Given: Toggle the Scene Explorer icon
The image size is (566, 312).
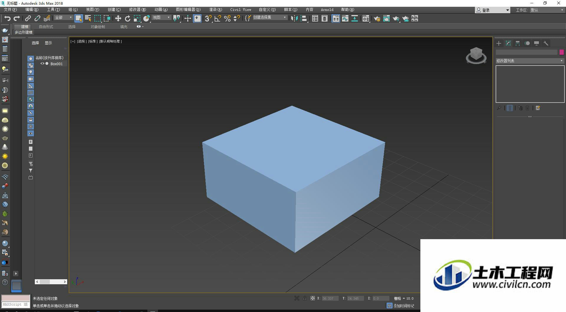Looking at the screenshot, I should [x=315, y=19].
